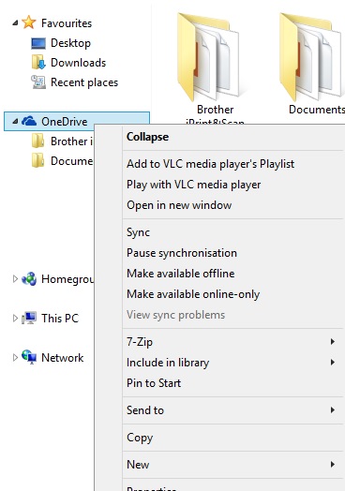Select the Homegroup label in the tree
The width and height of the screenshot is (345, 491).
(67, 278)
